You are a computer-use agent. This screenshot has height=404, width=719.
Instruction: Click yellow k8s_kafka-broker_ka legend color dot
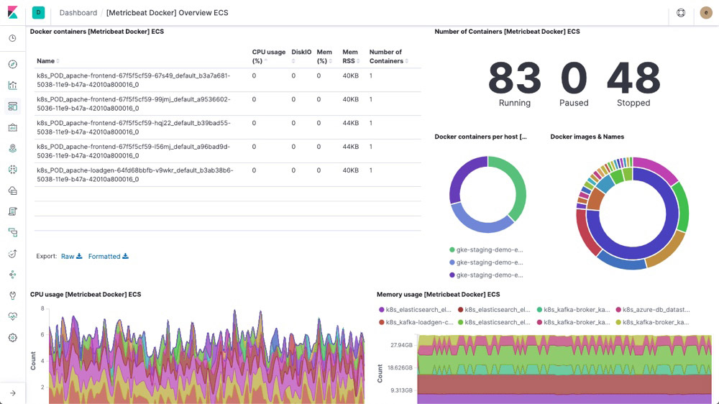click(x=618, y=322)
